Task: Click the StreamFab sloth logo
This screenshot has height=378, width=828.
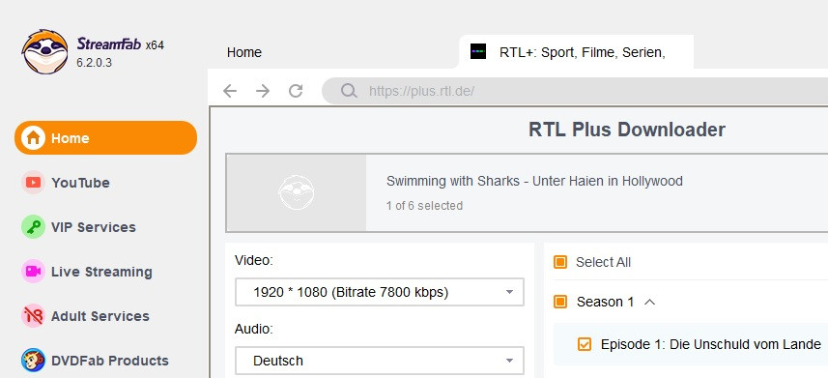Action: [x=44, y=52]
